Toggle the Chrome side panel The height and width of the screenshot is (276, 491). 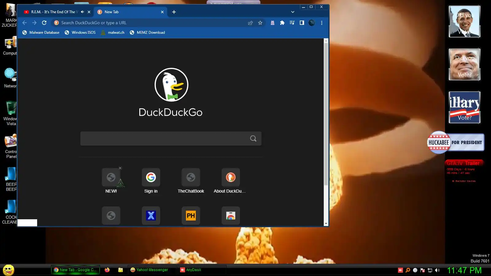click(x=302, y=23)
